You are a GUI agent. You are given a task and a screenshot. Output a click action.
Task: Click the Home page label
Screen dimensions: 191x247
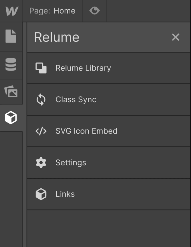[64, 11]
